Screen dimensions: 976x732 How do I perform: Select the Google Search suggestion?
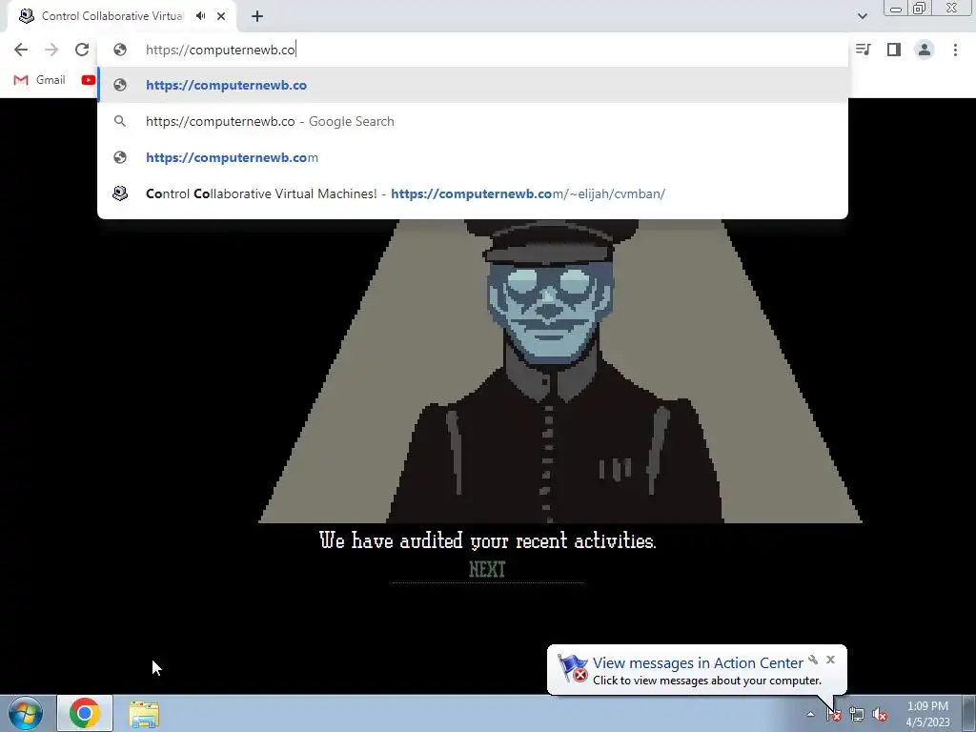coord(473,121)
